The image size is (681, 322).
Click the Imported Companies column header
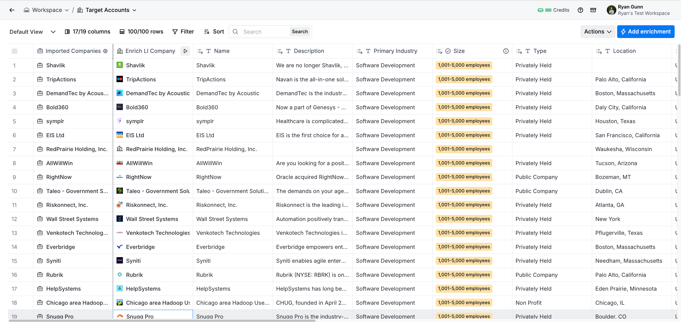[x=73, y=51]
